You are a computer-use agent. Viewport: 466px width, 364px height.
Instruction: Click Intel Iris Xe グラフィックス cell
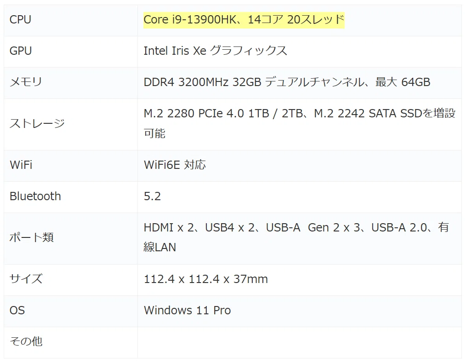pyautogui.click(x=215, y=51)
